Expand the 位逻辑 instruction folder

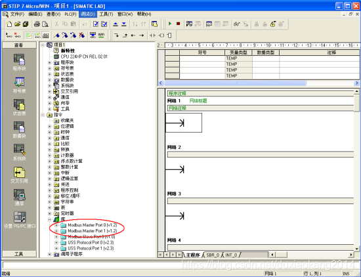pos(49,127)
